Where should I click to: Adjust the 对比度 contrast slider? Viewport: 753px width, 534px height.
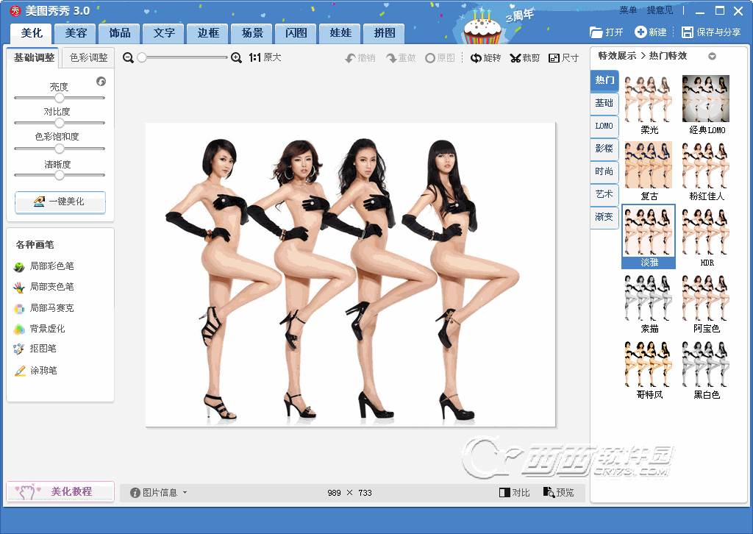pyautogui.click(x=59, y=123)
